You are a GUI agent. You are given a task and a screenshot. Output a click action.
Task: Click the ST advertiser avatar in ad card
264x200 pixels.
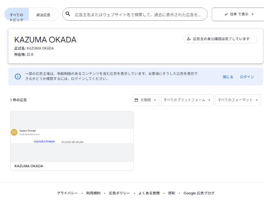(x=14, y=132)
